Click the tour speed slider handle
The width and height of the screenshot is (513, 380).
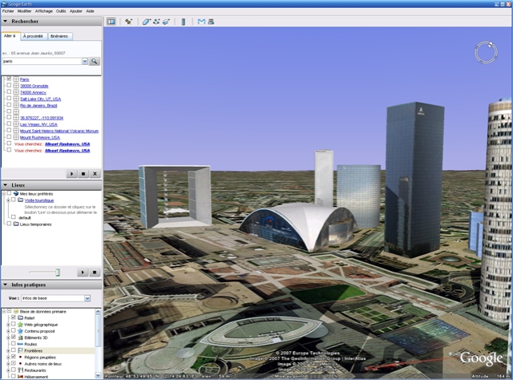(x=58, y=272)
